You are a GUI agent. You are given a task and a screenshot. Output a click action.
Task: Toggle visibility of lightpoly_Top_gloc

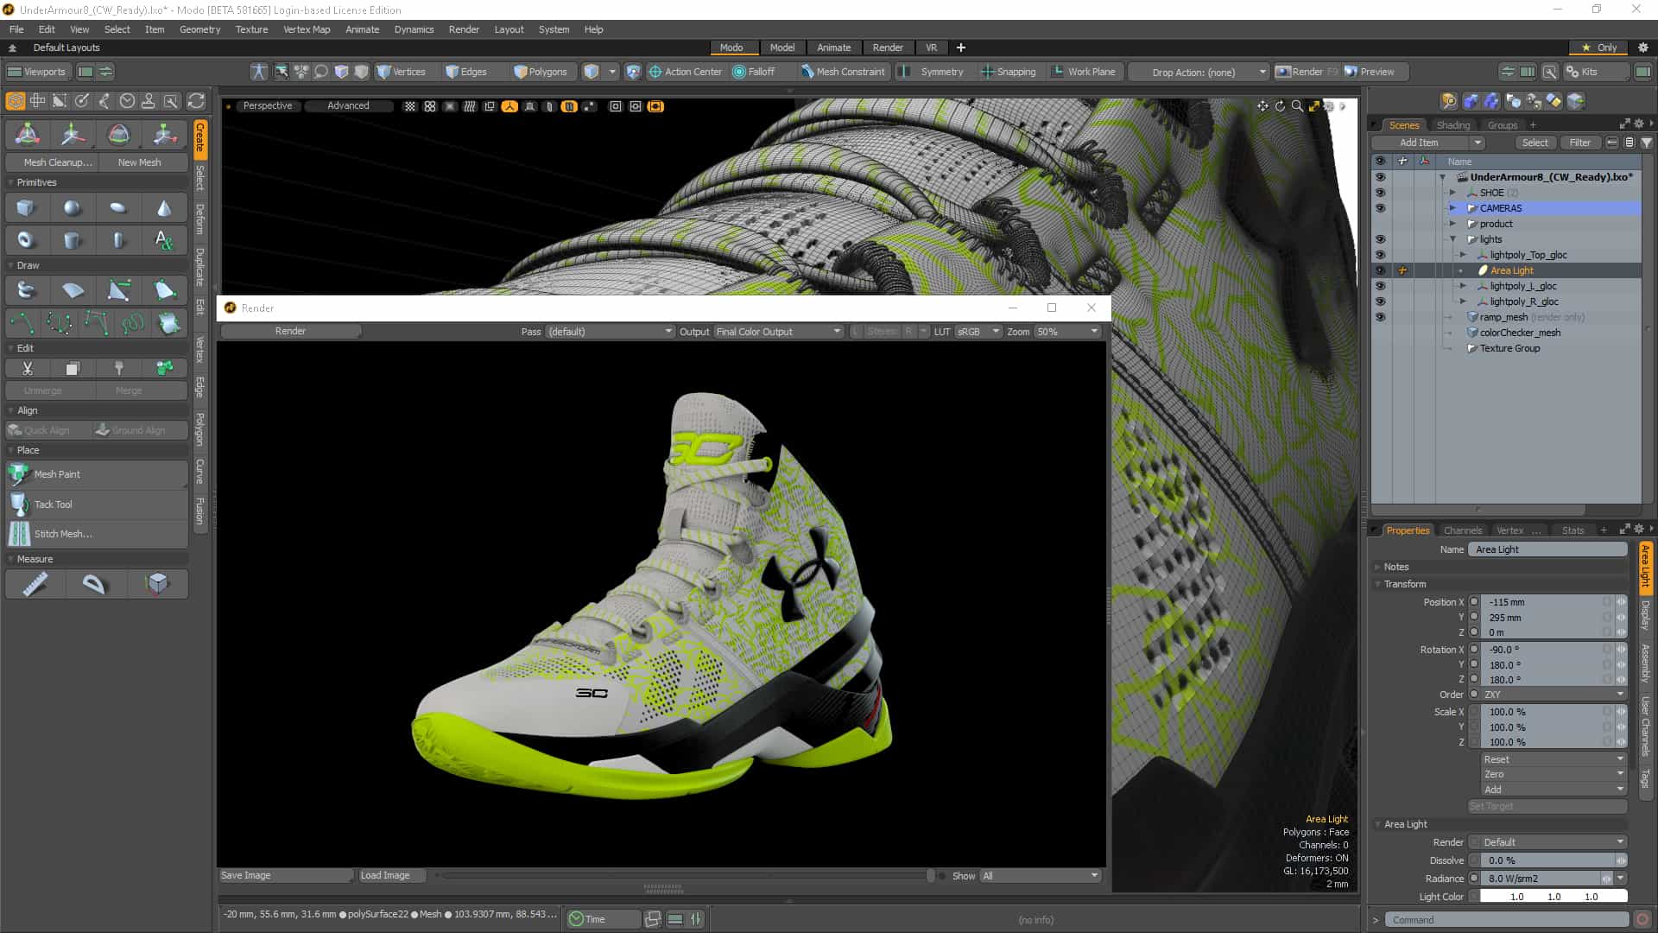pyautogui.click(x=1380, y=255)
